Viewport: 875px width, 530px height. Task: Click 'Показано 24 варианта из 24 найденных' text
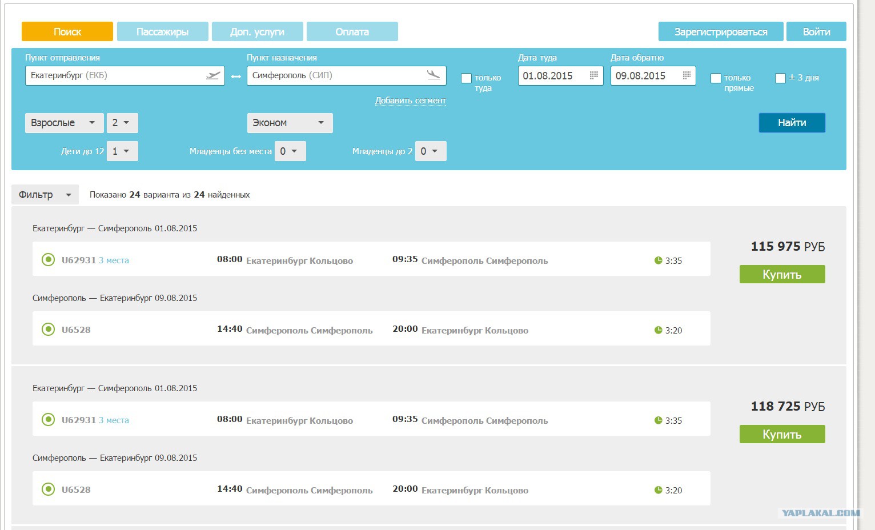[170, 195]
